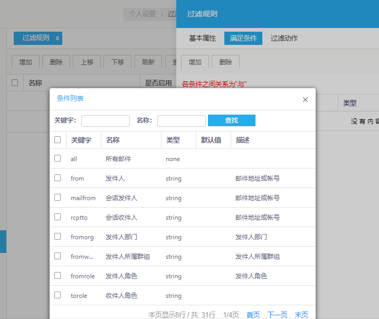Screen dimensions: 379x319
Task: Open the 过滤动作 tab
Action: click(x=284, y=39)
